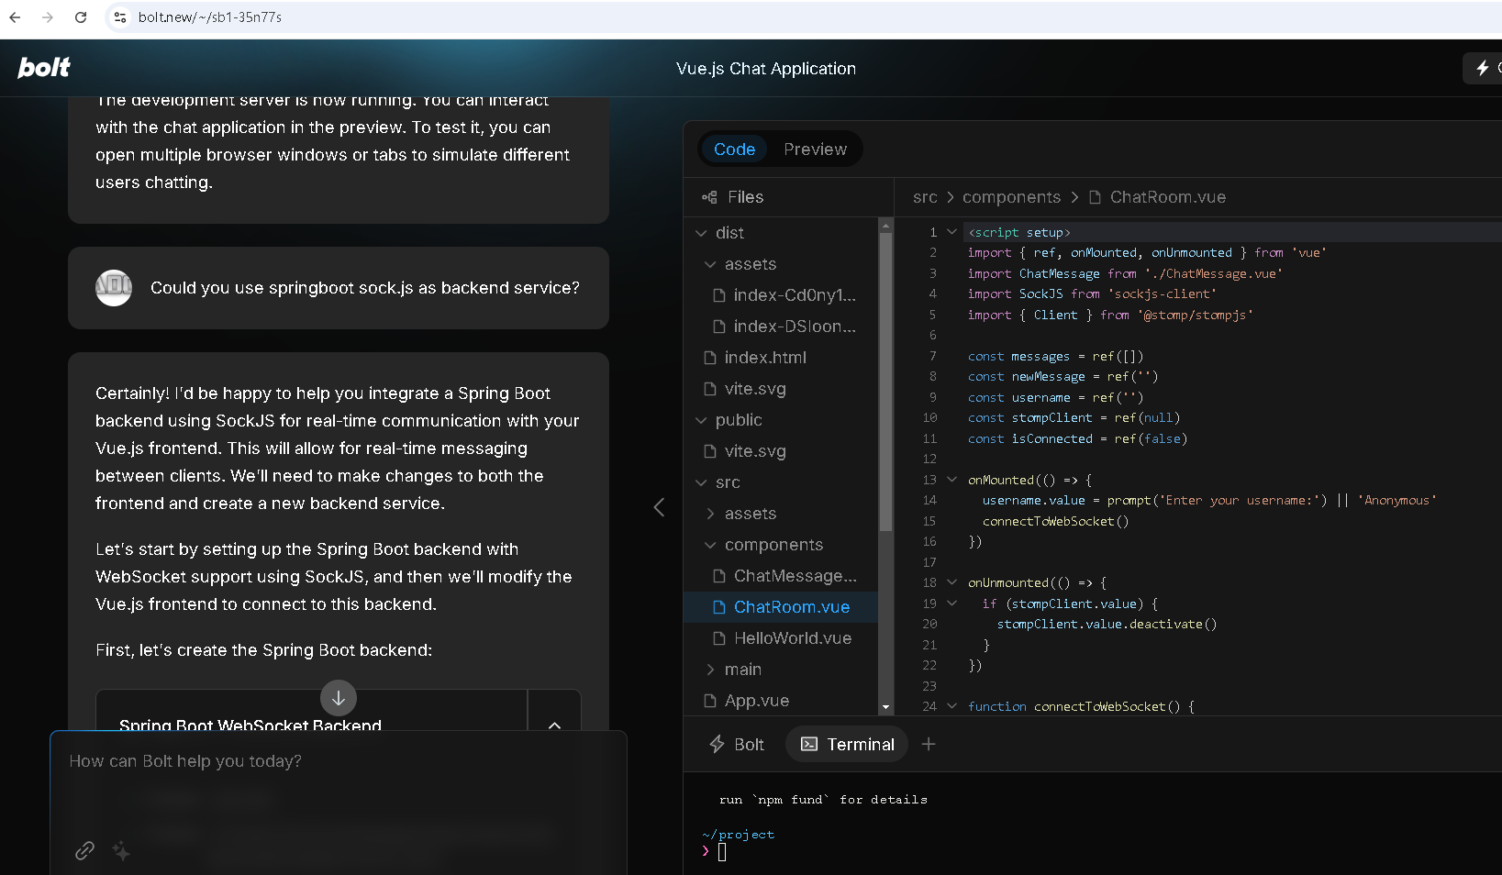The width and height of the screenshot is (1502, 875).
Task: Click the user avatar in chat message
Action: click(x=114, y=288)
